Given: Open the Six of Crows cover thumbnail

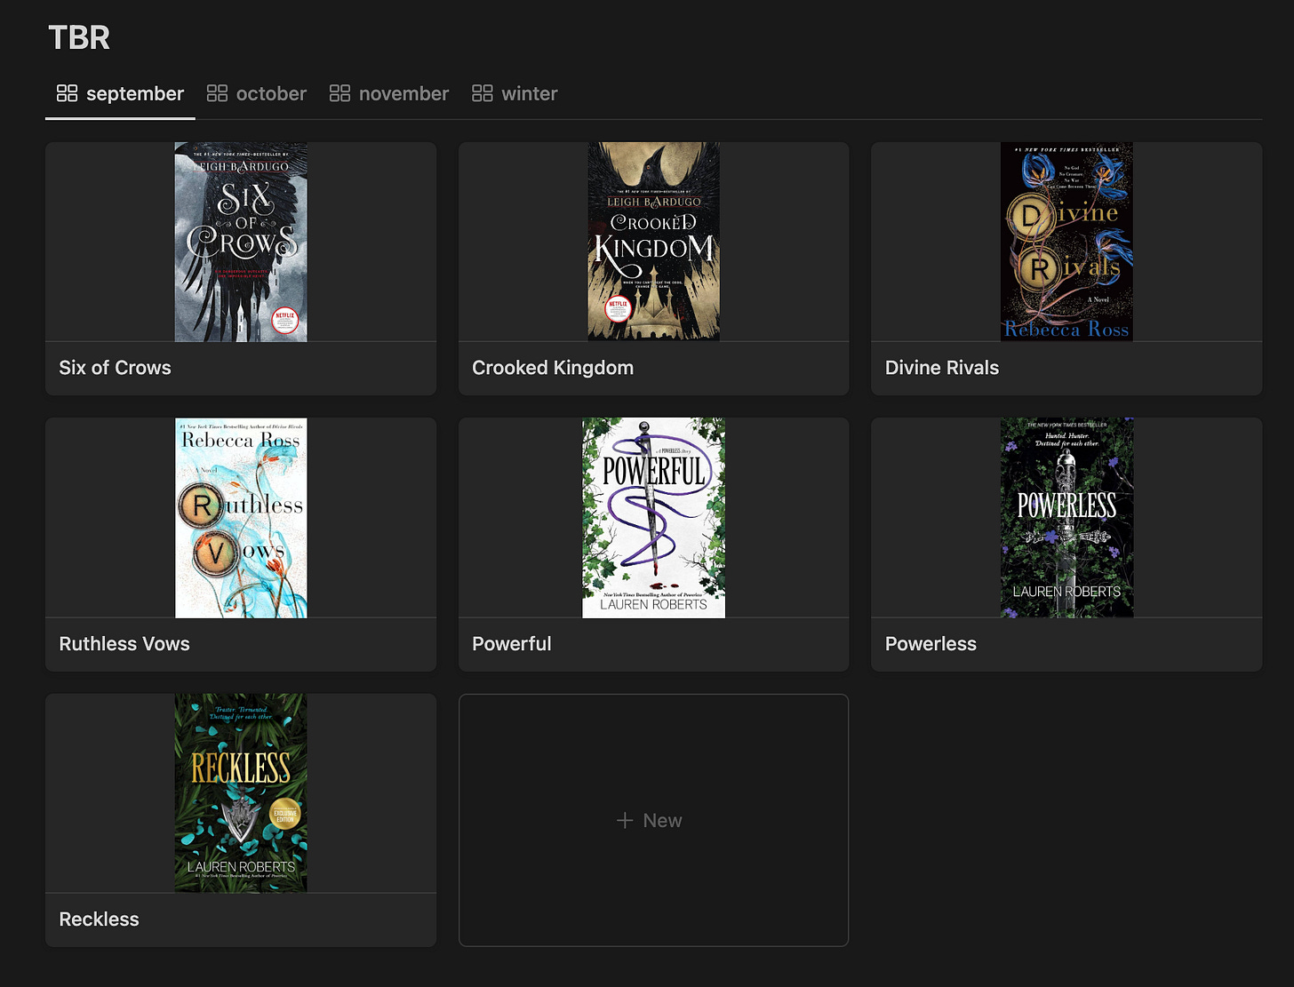Looking at the screenshot, I should (x=241, y=242).
